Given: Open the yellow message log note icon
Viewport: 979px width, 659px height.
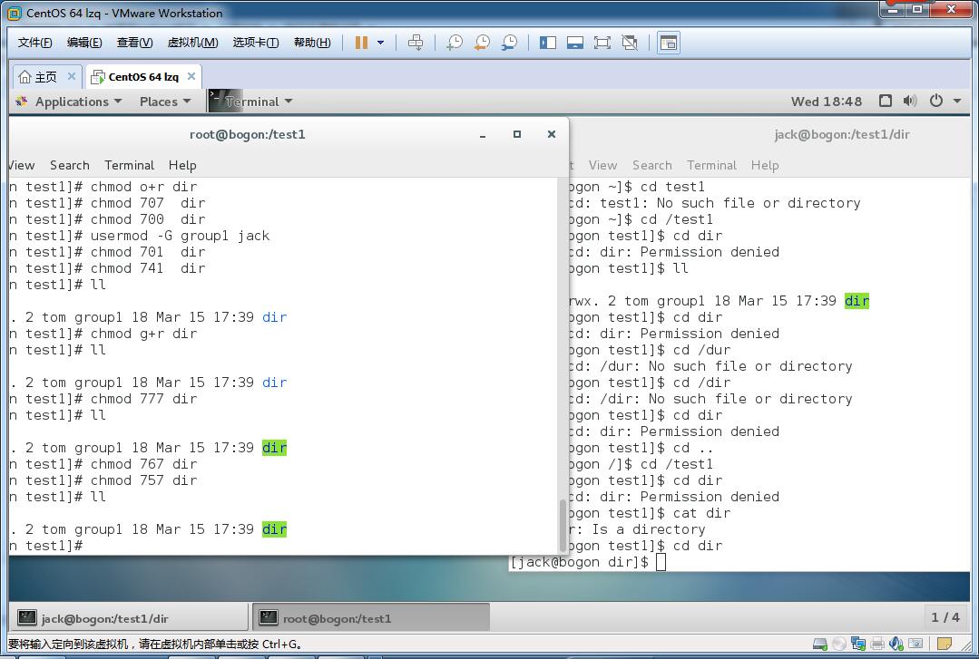Looking at the screenshot, I should click(944, 644).
